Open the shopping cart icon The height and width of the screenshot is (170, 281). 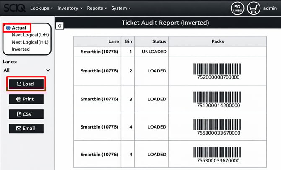click(x=254, y=8)
